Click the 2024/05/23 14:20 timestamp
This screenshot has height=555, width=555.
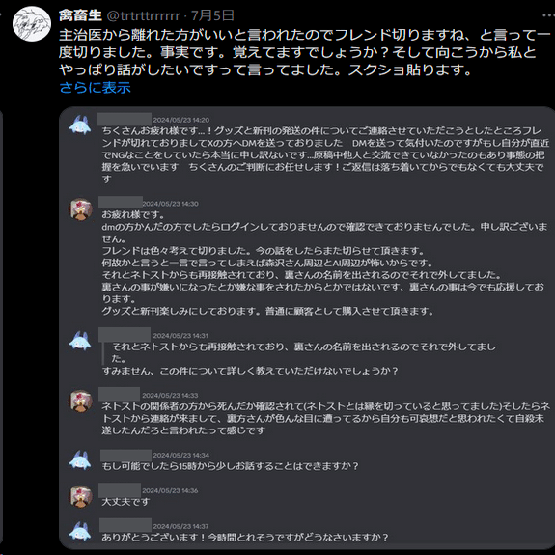[180, 120]
